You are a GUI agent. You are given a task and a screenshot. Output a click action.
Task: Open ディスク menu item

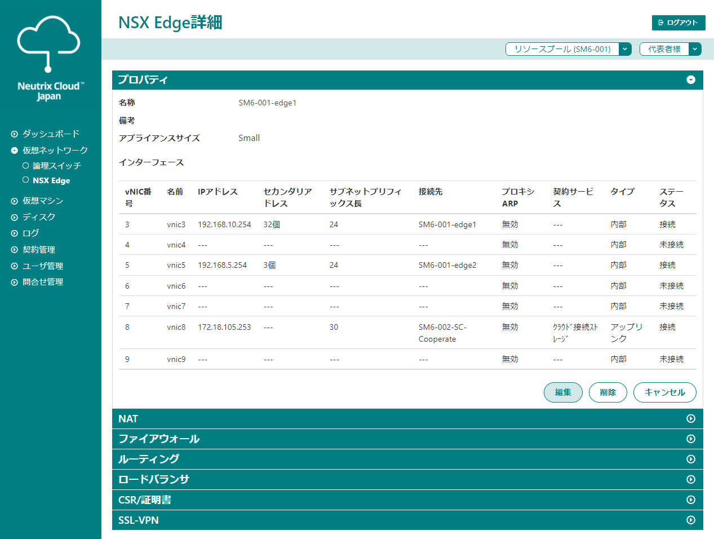click(39, 217)
